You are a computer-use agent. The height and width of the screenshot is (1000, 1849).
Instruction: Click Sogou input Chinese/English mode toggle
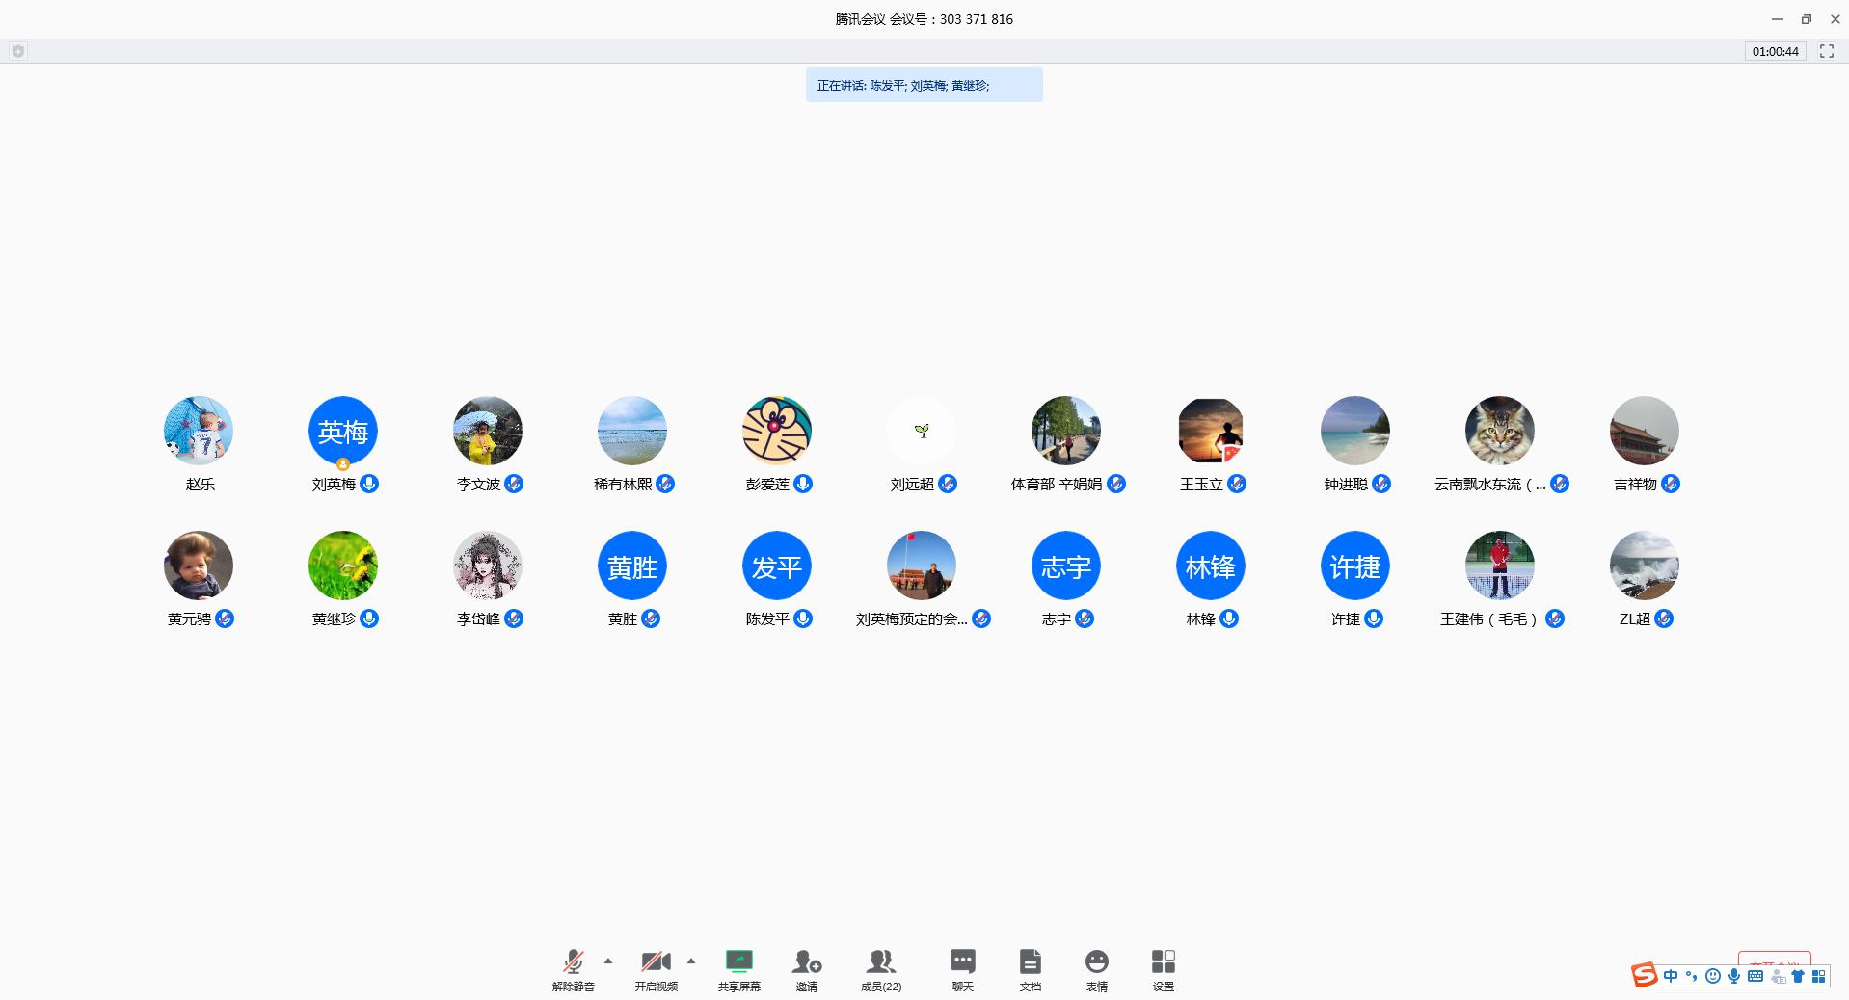click(1670, 976)
